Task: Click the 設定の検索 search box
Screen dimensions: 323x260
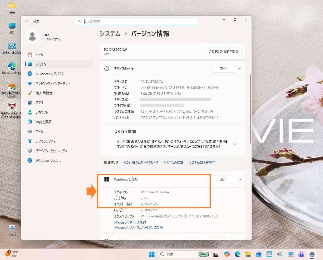Action: tap(136, 21)
